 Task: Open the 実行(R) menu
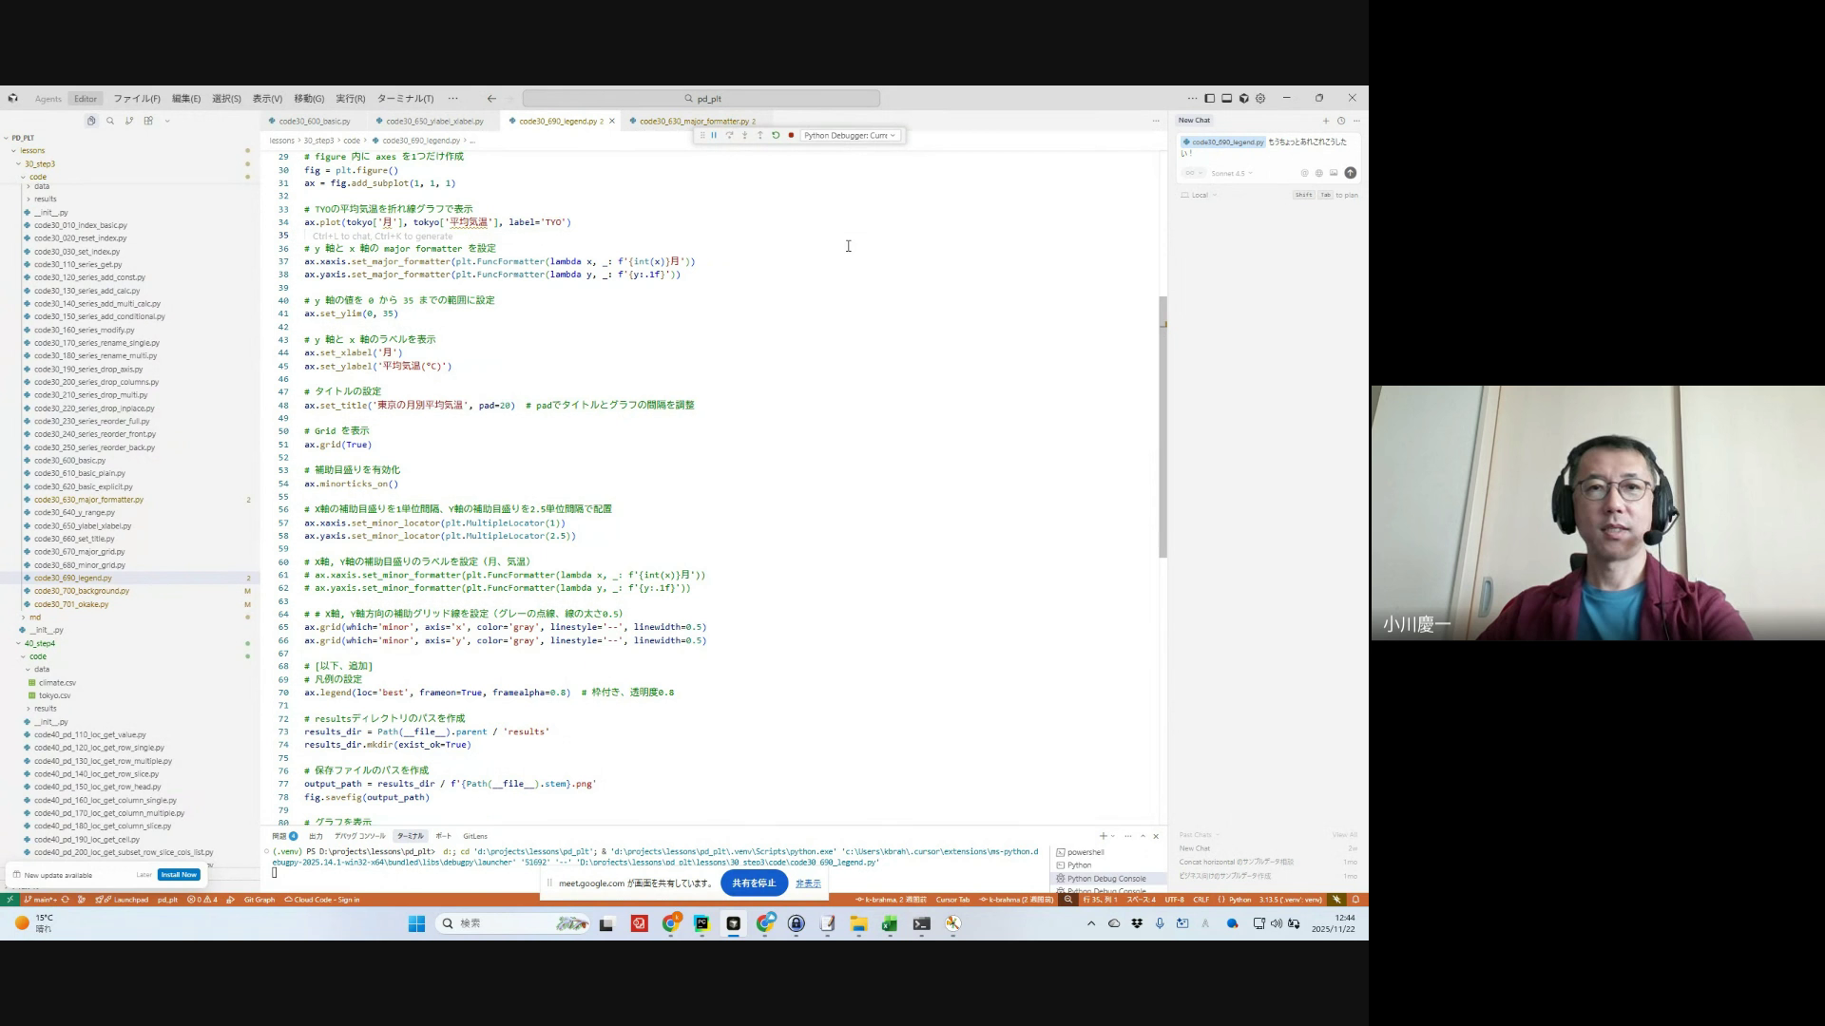[350, 99]
